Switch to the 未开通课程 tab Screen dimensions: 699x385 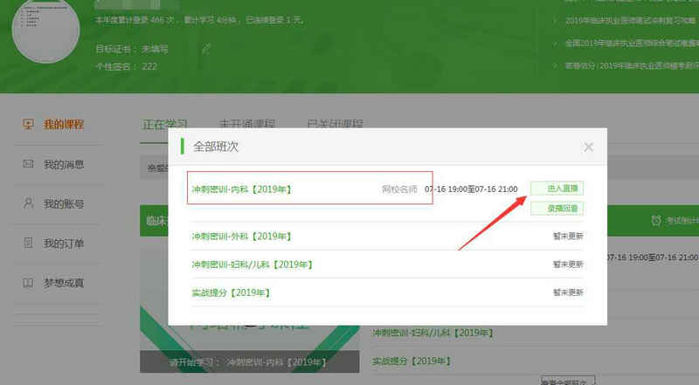pos(246,124)
